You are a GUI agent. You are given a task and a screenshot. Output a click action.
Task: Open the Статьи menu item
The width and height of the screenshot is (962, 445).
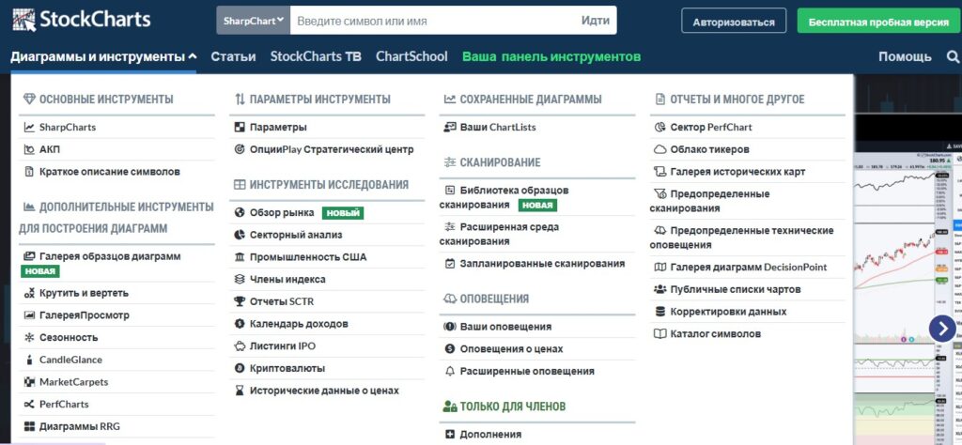(x=233, y=57)
